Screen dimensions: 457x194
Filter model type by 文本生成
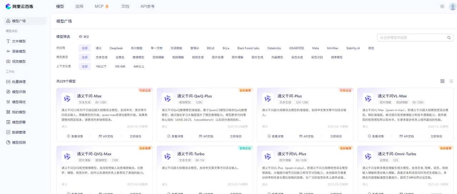point(101,57)
